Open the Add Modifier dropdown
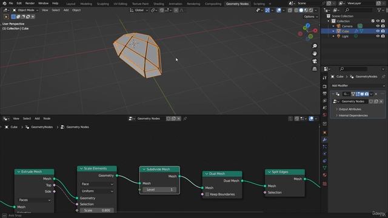The image size is (388, 218). pos(358,85)
